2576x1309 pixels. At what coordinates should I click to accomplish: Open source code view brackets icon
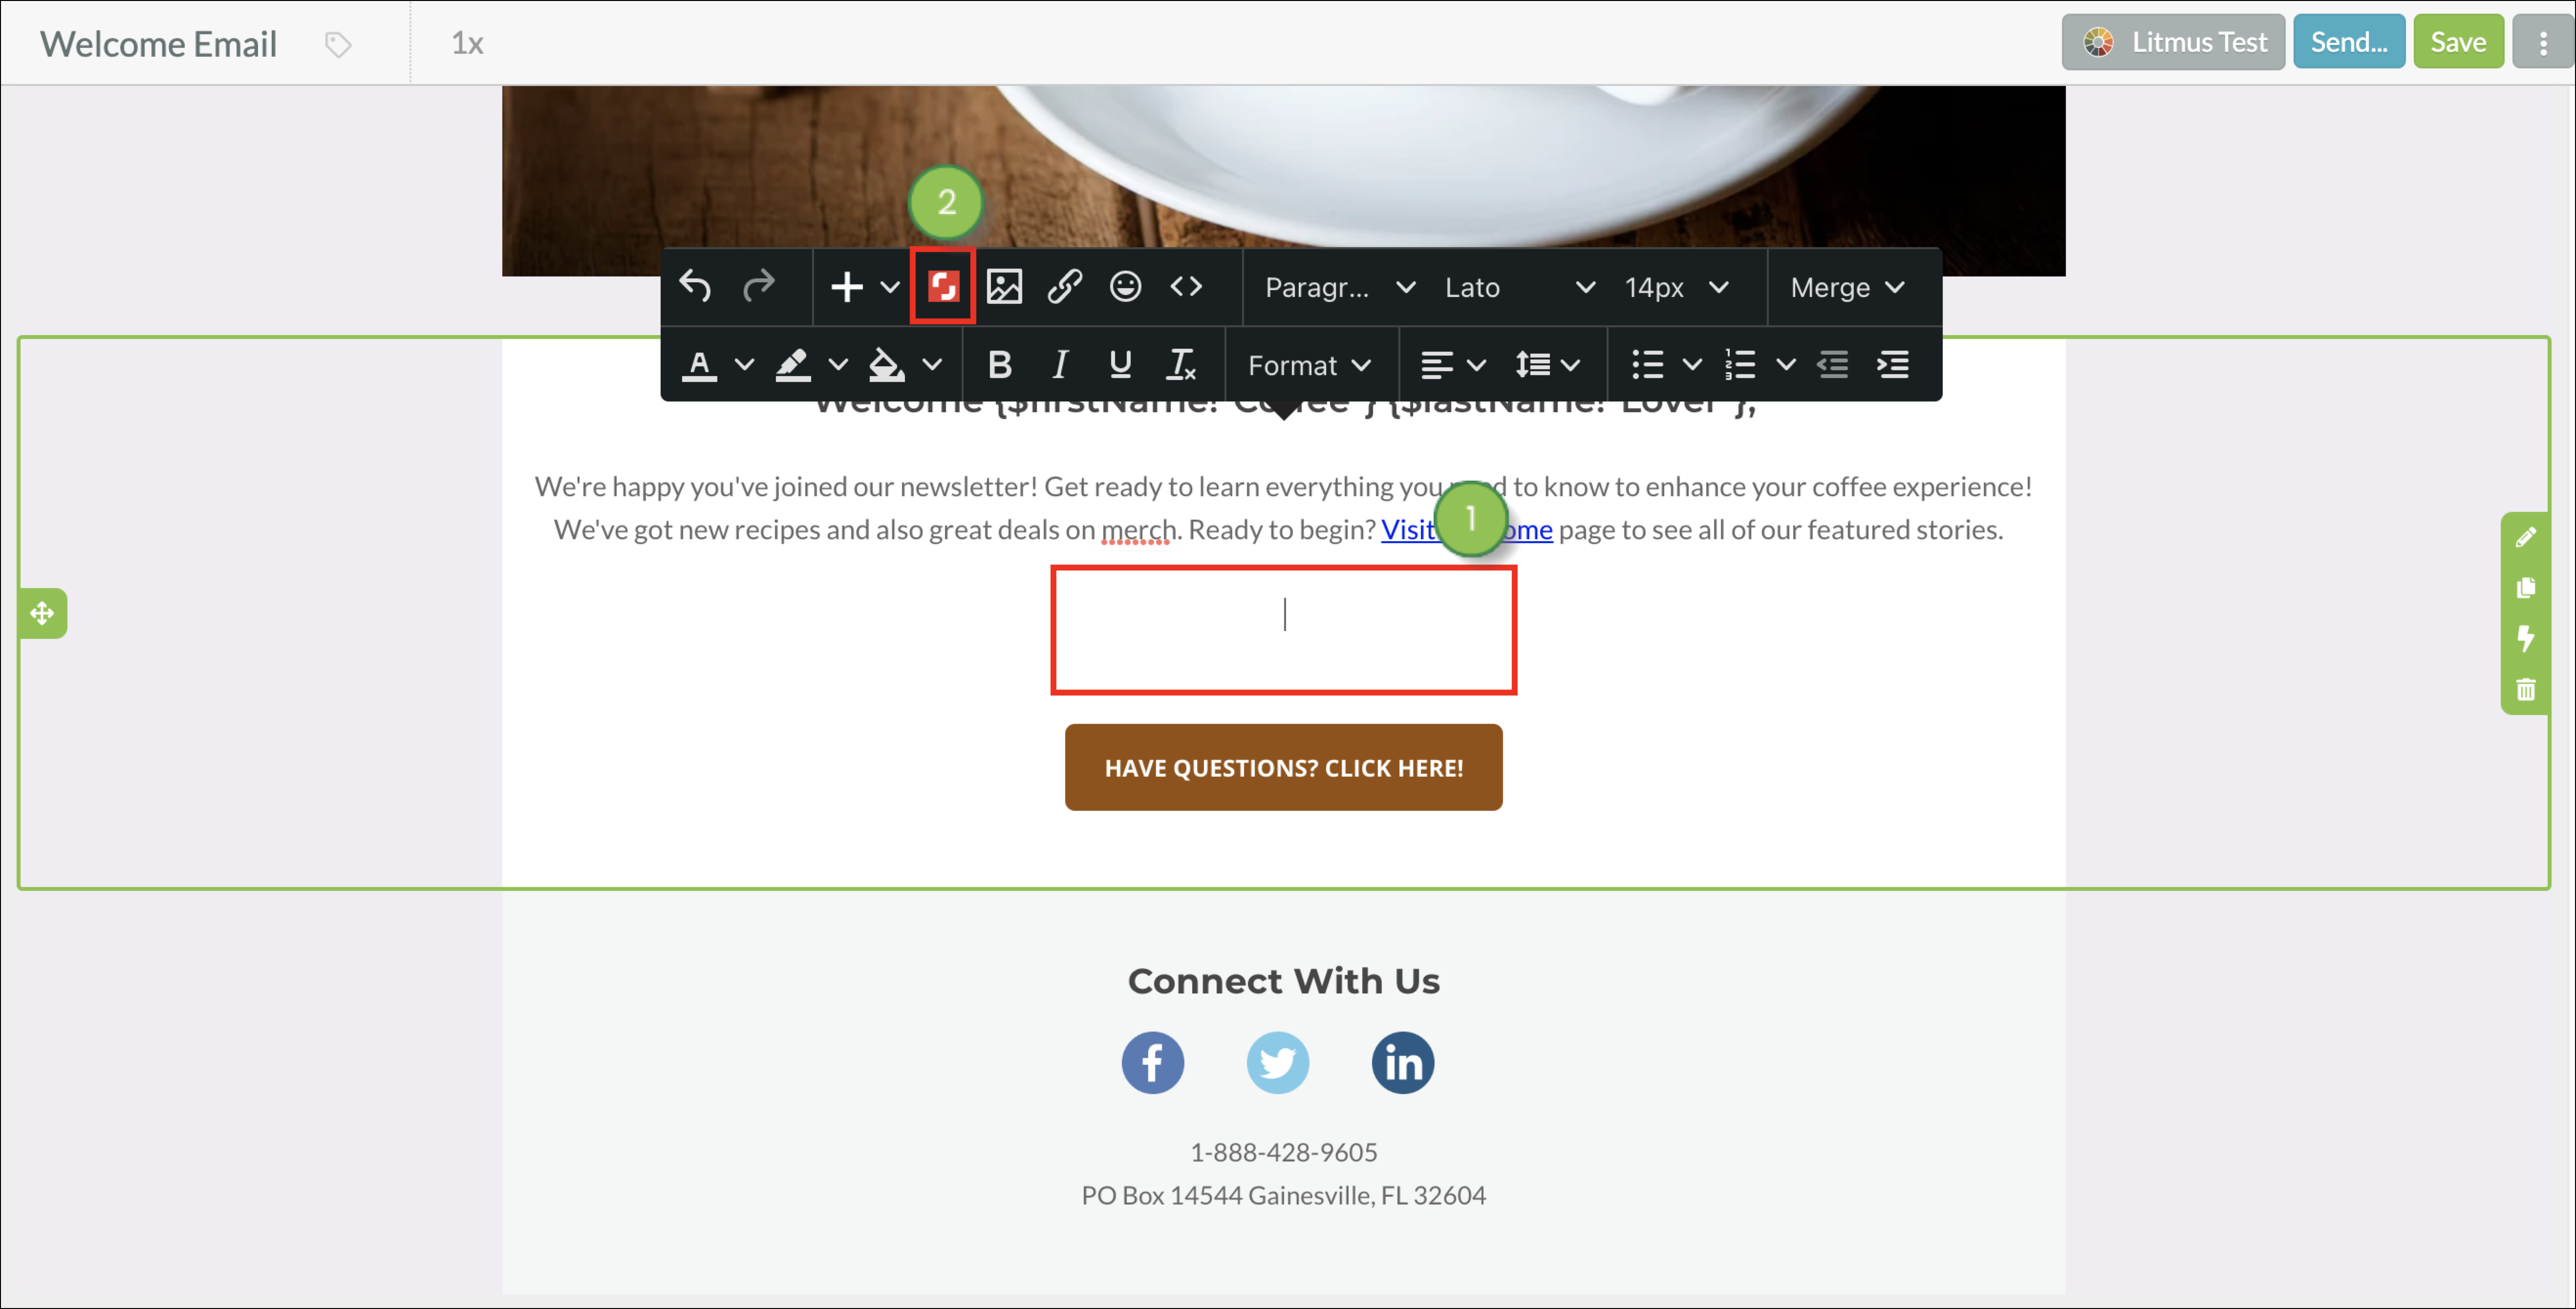(1186, 287)
